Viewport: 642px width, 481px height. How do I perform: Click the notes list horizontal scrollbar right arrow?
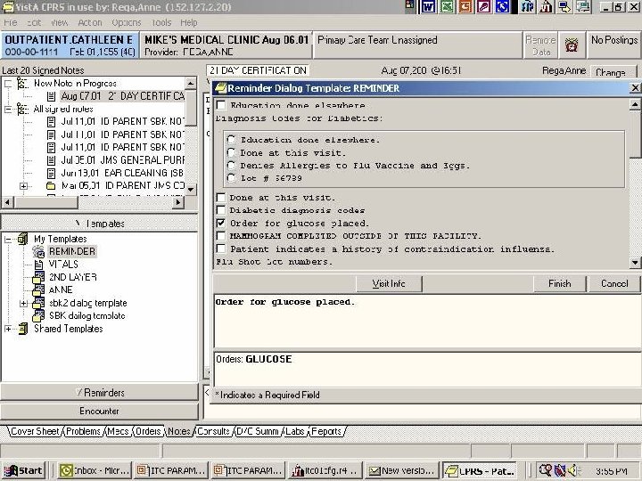177,202
